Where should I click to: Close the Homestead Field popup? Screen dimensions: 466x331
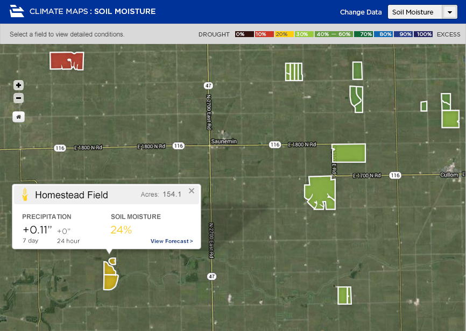point(192,191)
